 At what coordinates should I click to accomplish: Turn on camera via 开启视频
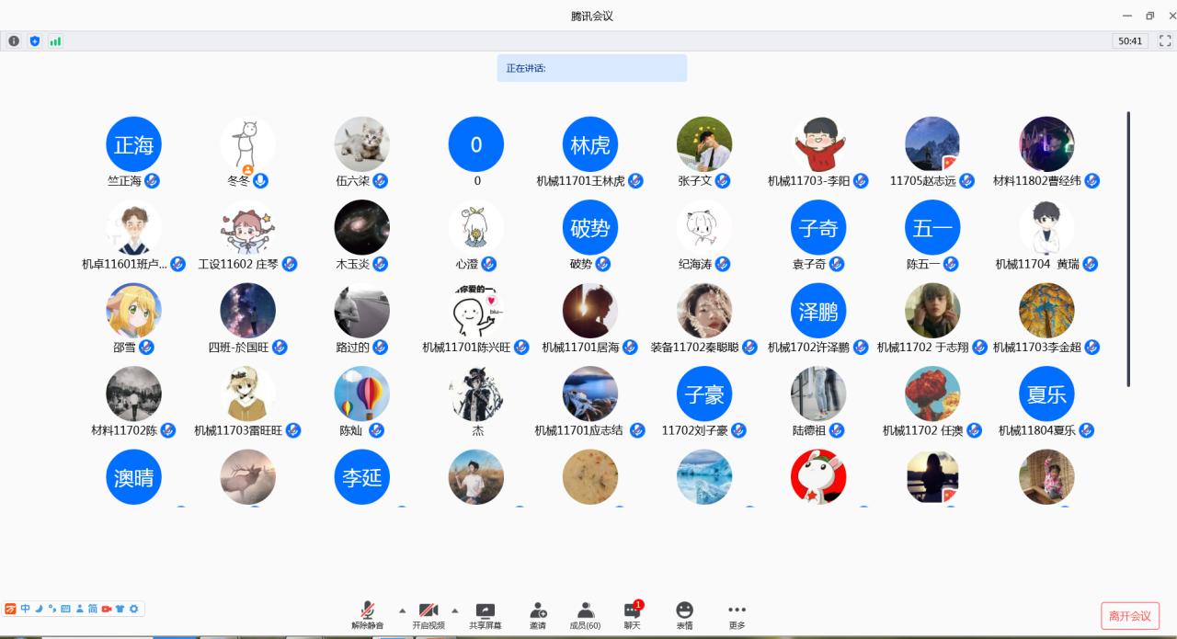pyautogui.click(x=428, y=614)
